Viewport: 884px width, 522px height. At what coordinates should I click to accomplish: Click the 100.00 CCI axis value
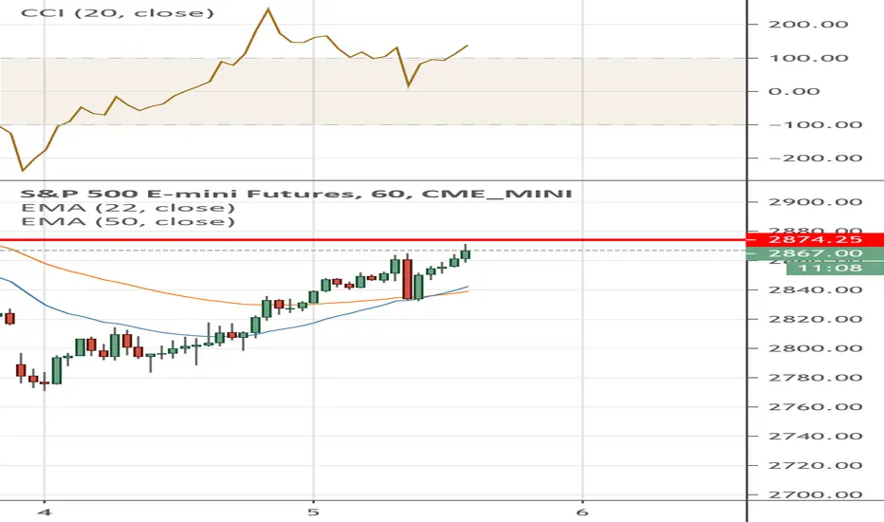[808, 58]
